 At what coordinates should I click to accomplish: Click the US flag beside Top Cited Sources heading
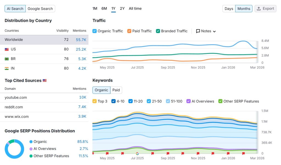tap(45, 80)
